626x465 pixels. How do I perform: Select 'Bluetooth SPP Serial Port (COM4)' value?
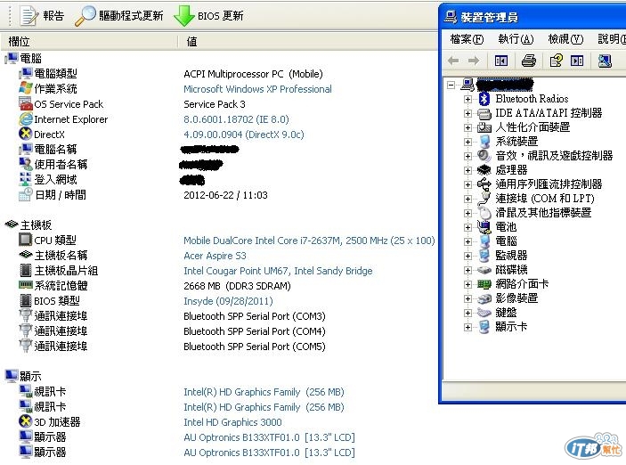coord(255,331)
